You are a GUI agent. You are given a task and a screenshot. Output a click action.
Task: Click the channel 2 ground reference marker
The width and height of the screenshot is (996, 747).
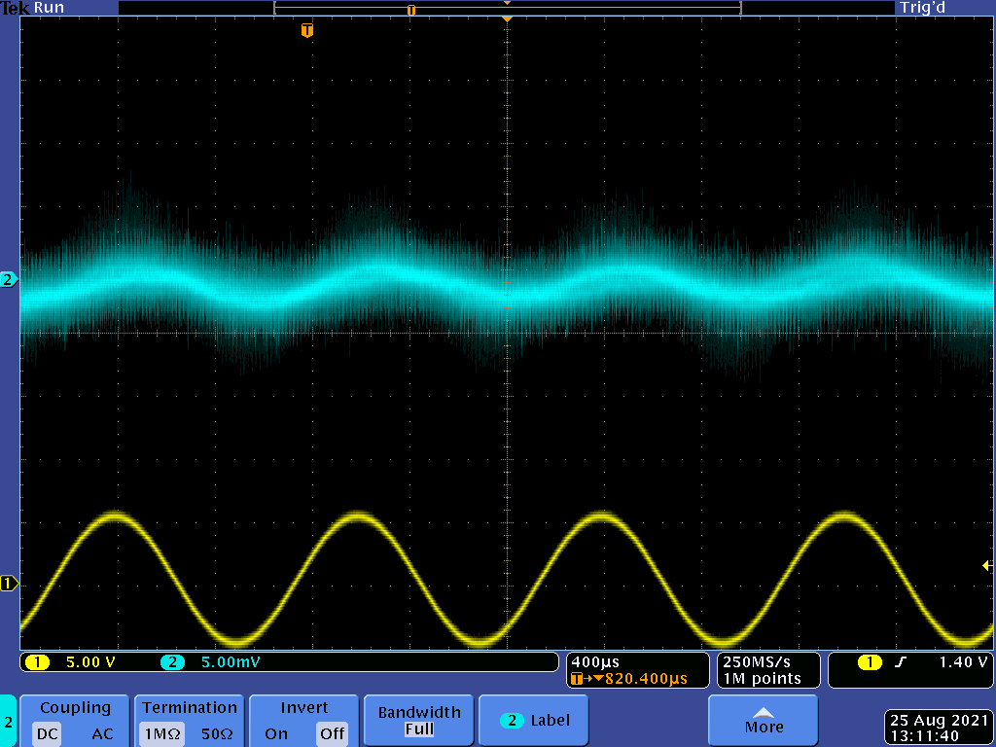9,280
